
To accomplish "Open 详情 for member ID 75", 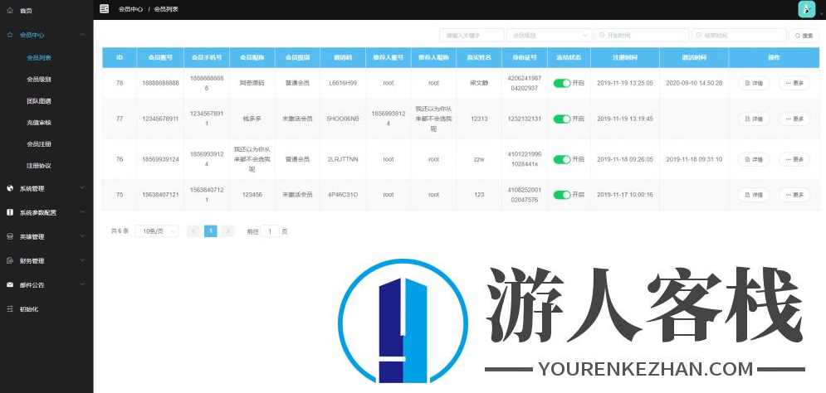I will pyautogui.click(x=753, y=195).
